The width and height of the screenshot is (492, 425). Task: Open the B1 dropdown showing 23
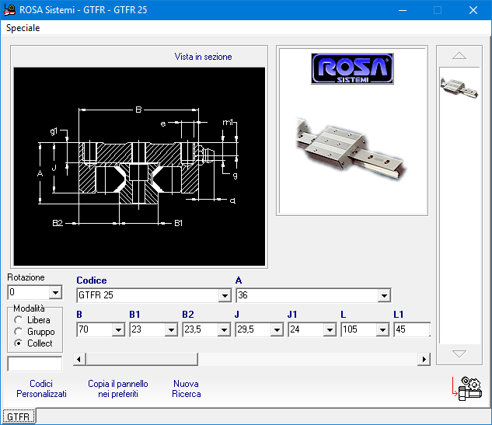pos(171,329)
